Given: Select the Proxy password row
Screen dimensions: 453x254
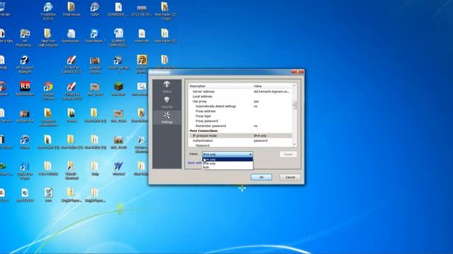Looking at the screenshot, I should tap(241, 121).
